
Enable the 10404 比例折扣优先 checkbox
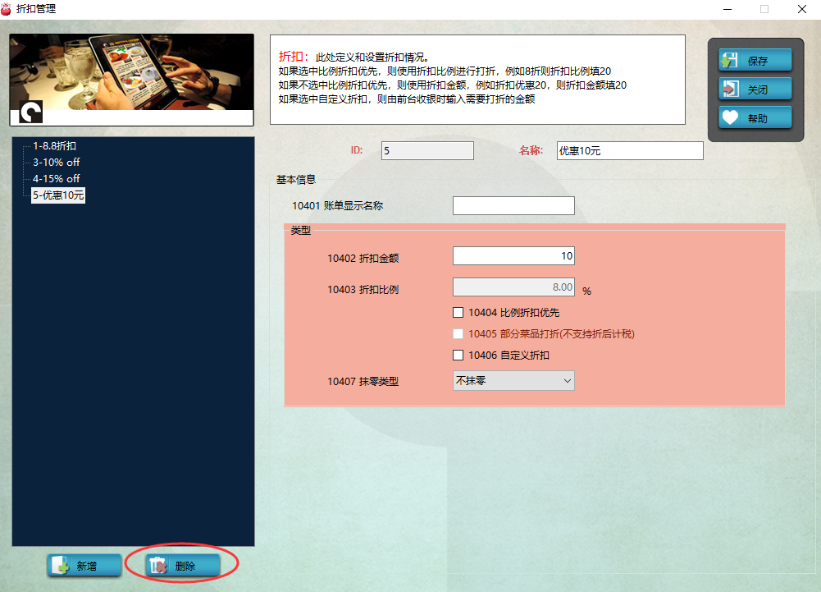click(x=458, y=313)
